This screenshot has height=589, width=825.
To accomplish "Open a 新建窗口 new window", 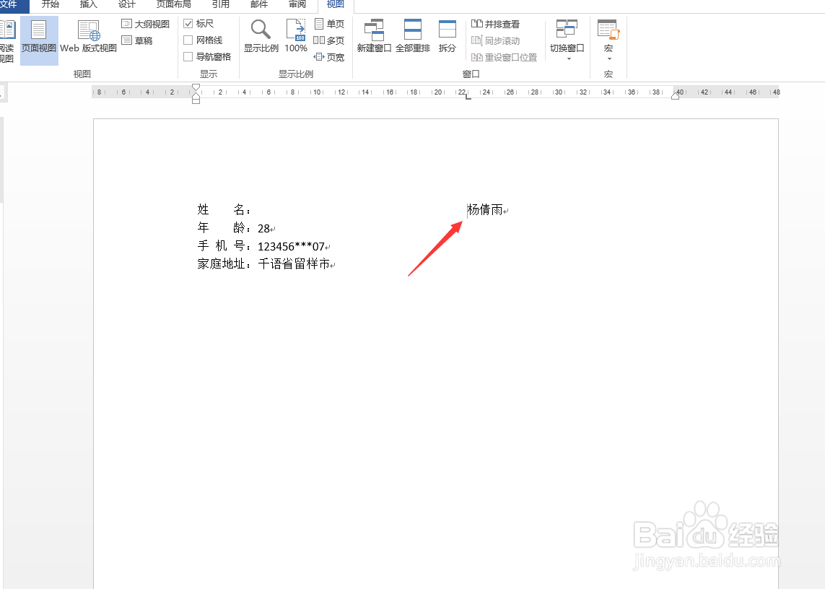I will [x=374, y=34].
